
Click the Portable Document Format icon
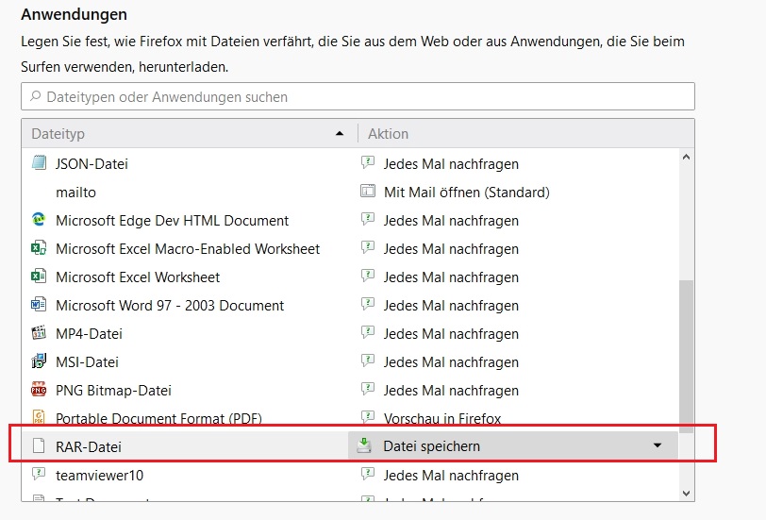(39, 418)
